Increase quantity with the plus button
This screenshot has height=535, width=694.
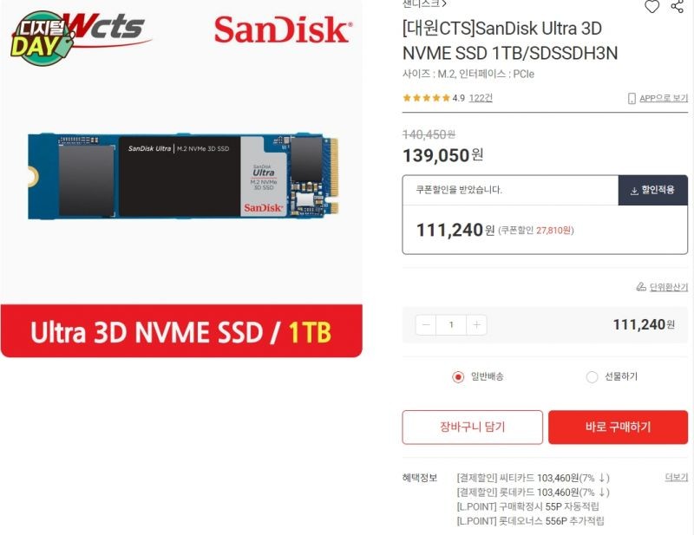coord(476,325)
